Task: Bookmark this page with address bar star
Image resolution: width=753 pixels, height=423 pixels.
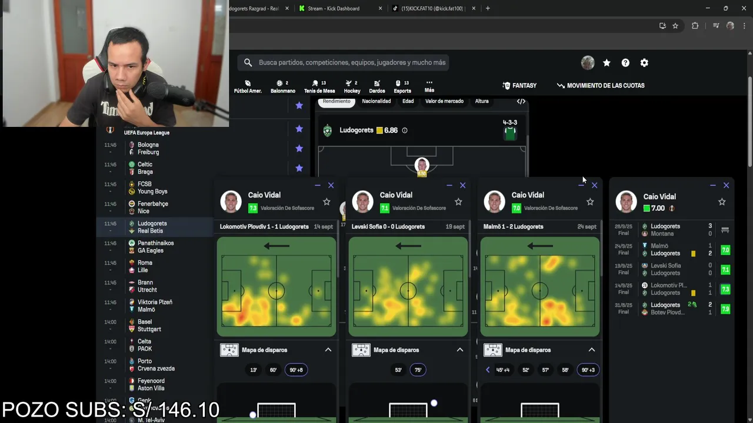Action: (675, 26)
